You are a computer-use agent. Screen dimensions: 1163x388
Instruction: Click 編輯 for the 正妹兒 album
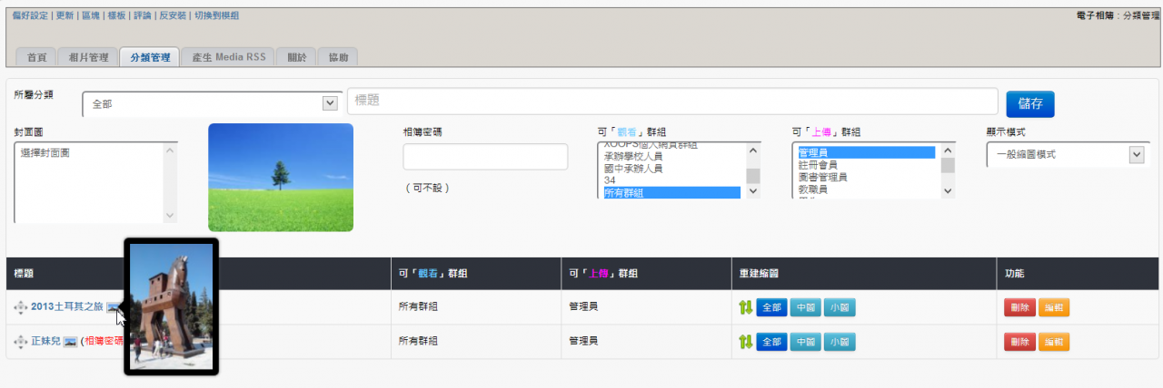(1053, 342)
